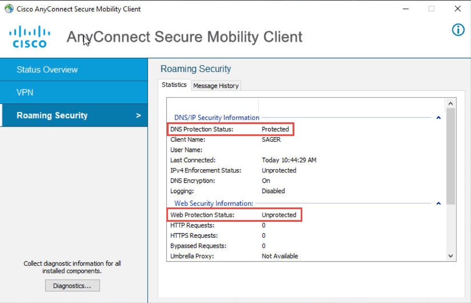Screen dimensions: 471x303
Task: Click the statistics list scrollbar thumb
Action: [451, 156]
